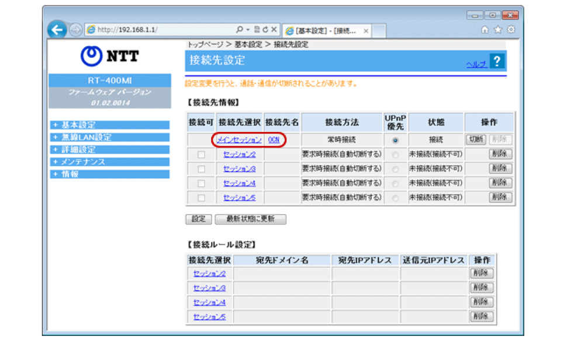Close the 基本設定 browser tab

point(366,31)
